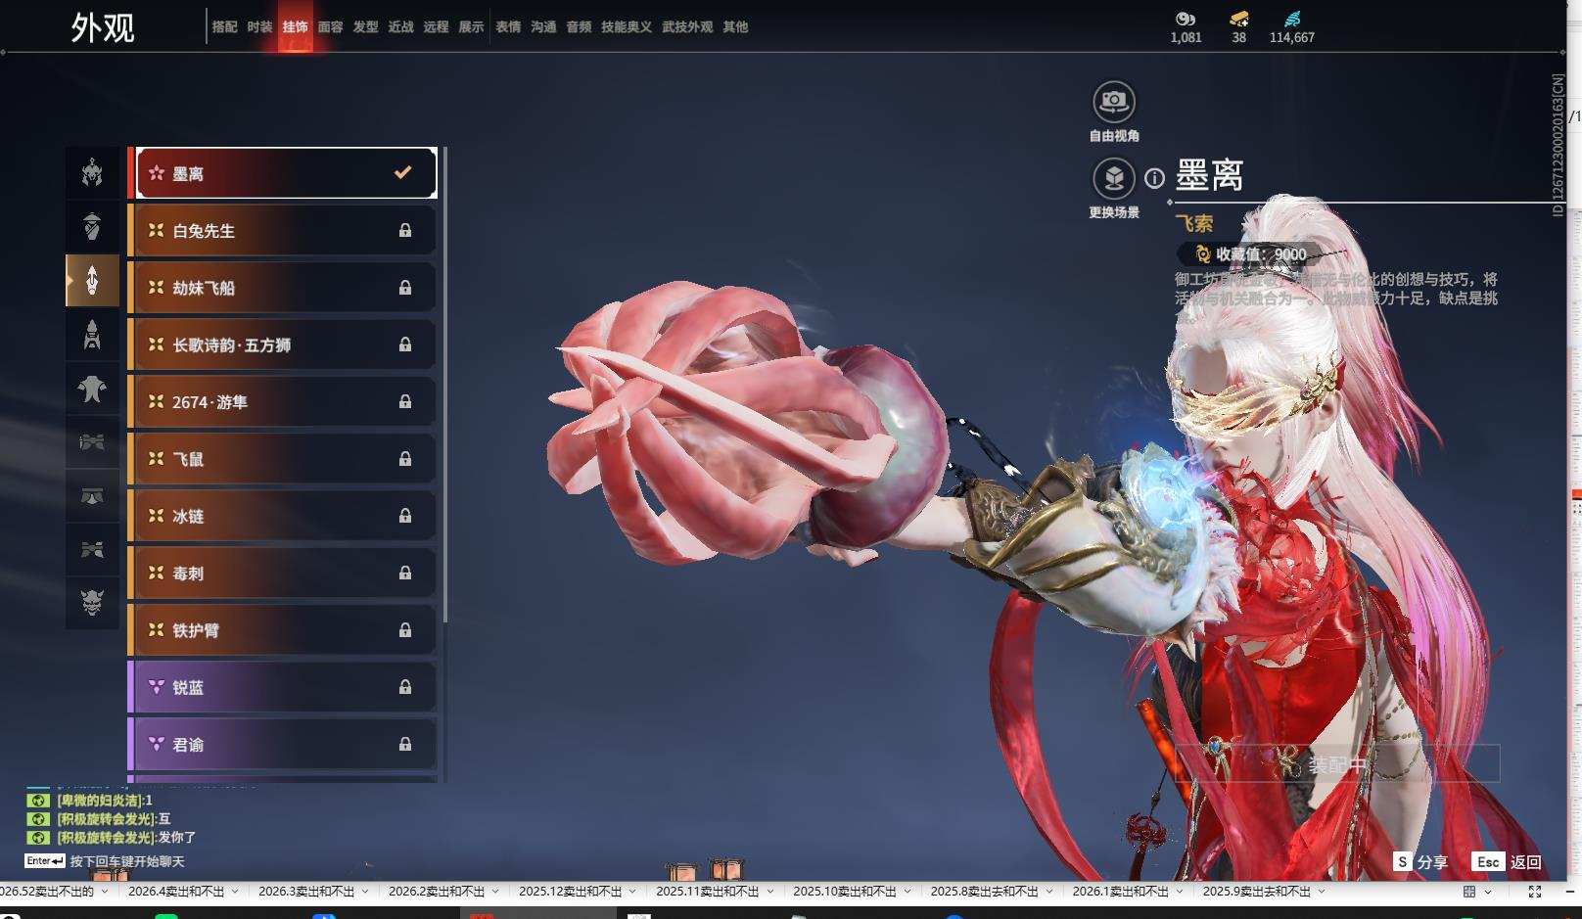
Task: Switch to the 搭配 tab
Action: click(224, 27)
